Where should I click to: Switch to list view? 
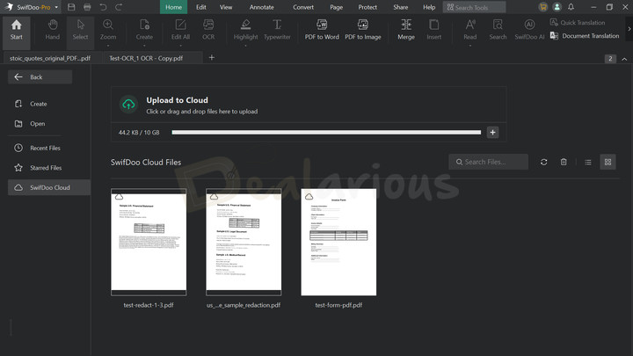(588, 162)
